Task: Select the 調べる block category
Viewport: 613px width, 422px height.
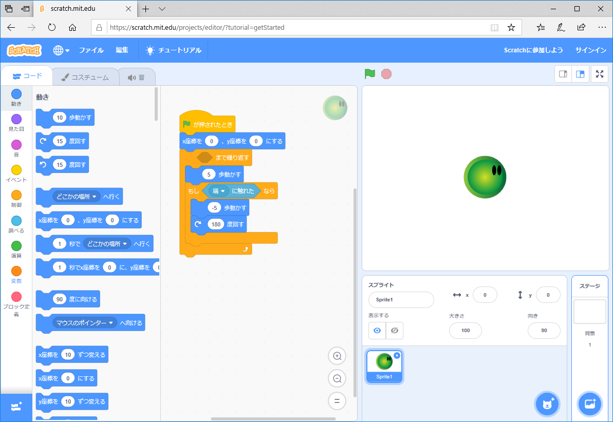Action: [x=16, y=224]
